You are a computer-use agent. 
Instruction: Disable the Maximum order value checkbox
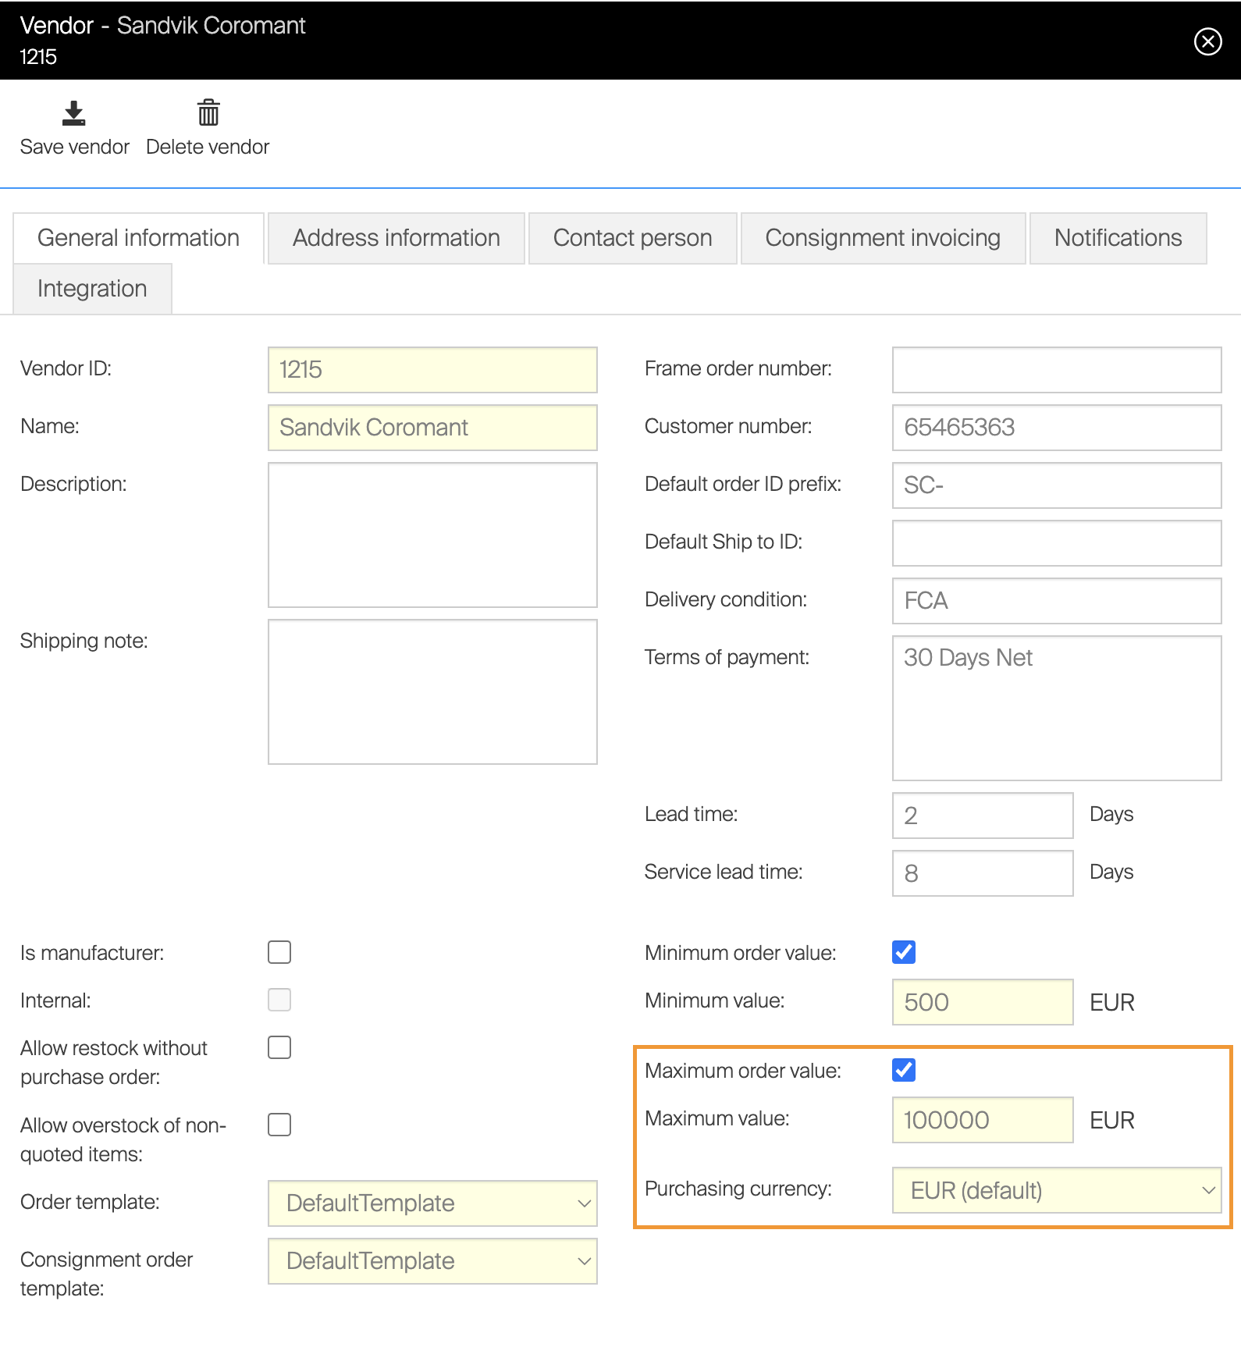click(904, 1070)
